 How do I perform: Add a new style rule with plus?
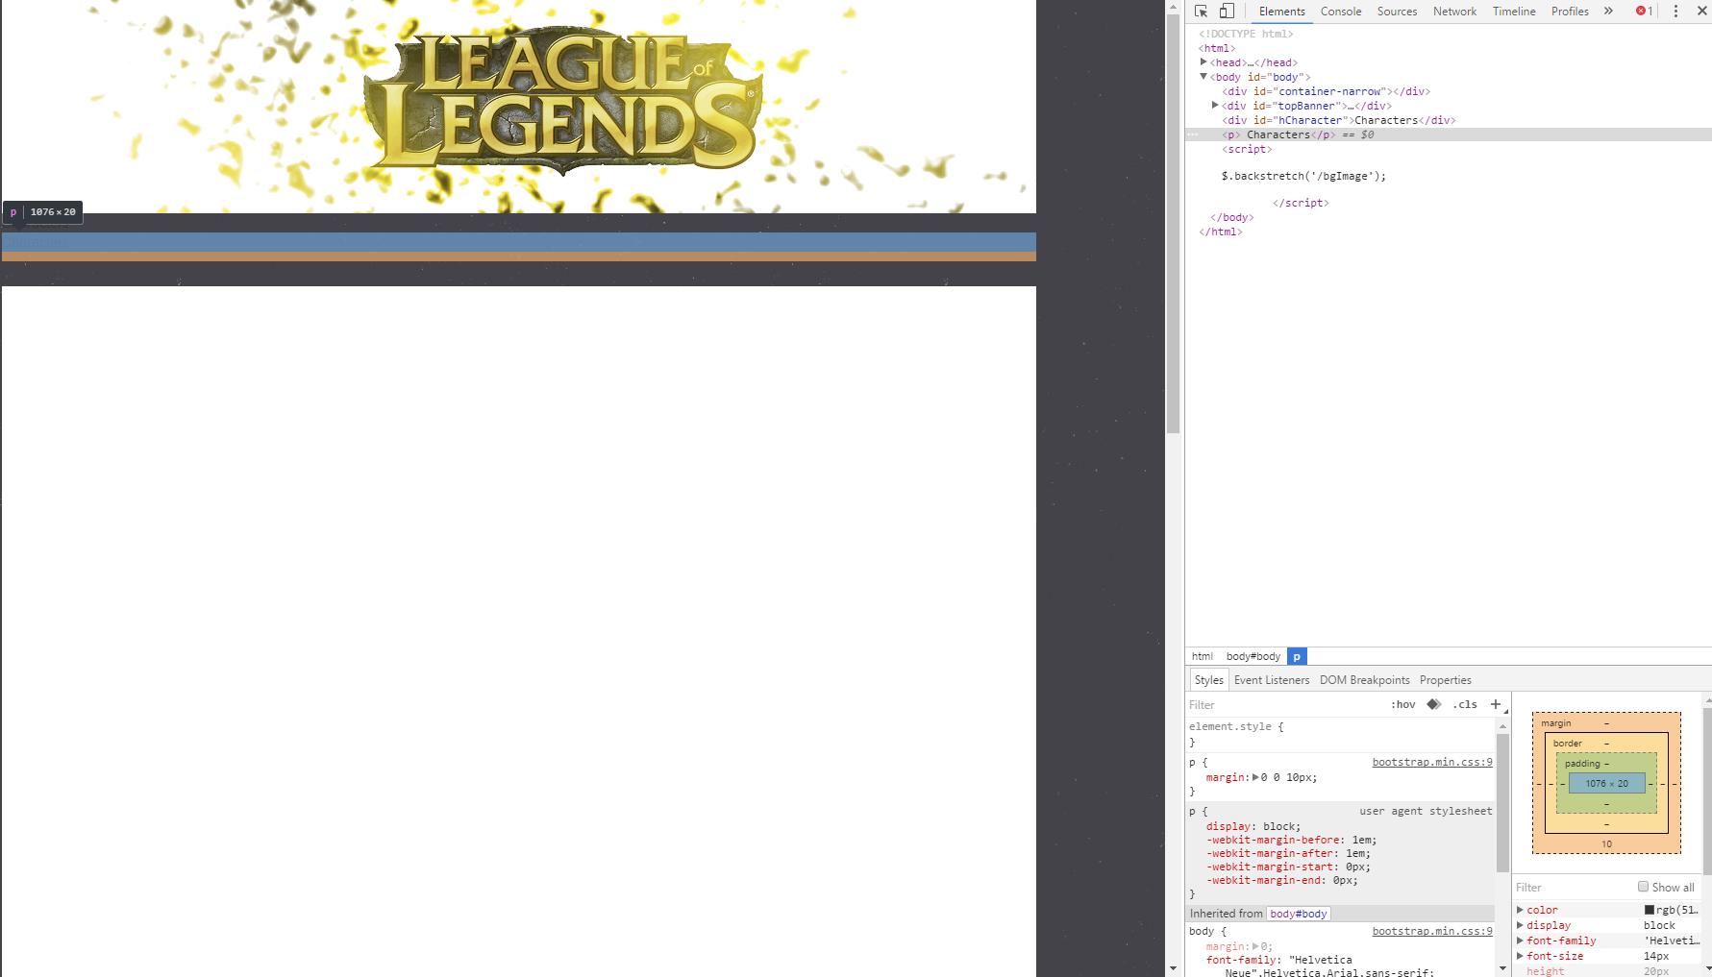tap(1496, 704)
